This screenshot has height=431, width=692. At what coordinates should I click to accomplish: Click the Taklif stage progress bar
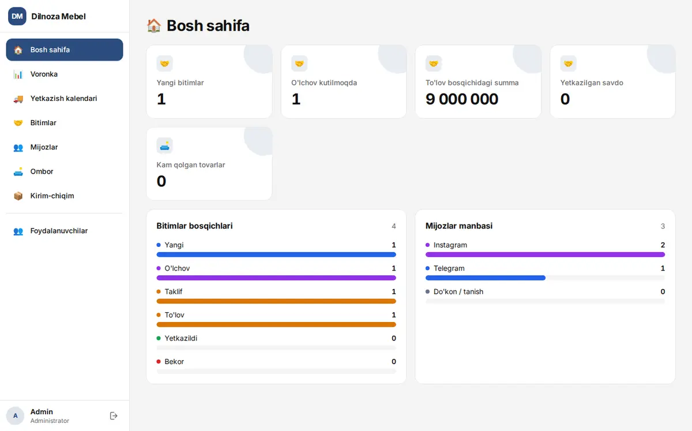[276, 301]
